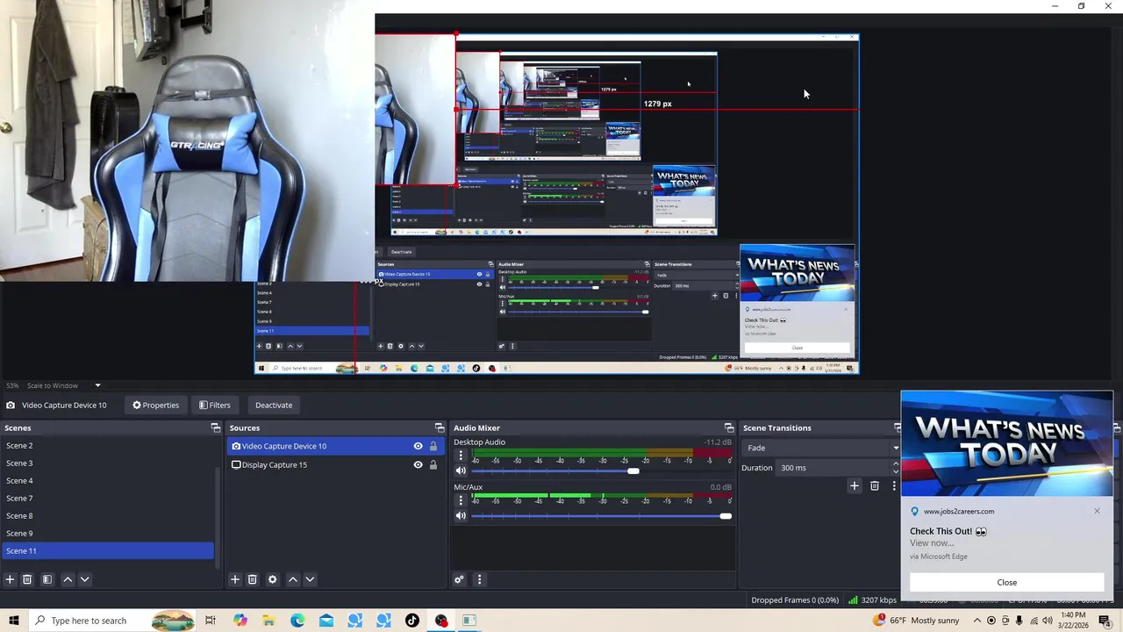Open Copilot from the taskbar
1123x632 pixels.
pos(240,621)
